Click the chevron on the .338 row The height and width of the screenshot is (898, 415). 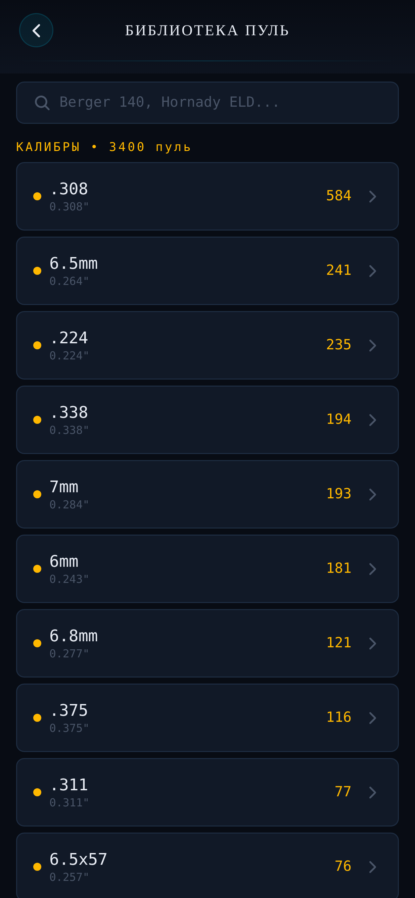pos(372,420)
